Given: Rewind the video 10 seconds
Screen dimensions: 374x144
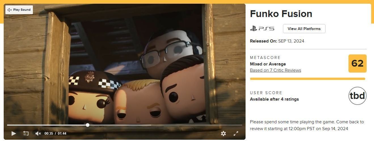Looking at the screenshot, I should tap(26, 134).
